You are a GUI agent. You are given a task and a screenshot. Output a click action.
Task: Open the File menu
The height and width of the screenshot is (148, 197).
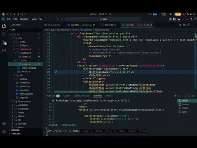pyautogui.click(x=9, y=19)
